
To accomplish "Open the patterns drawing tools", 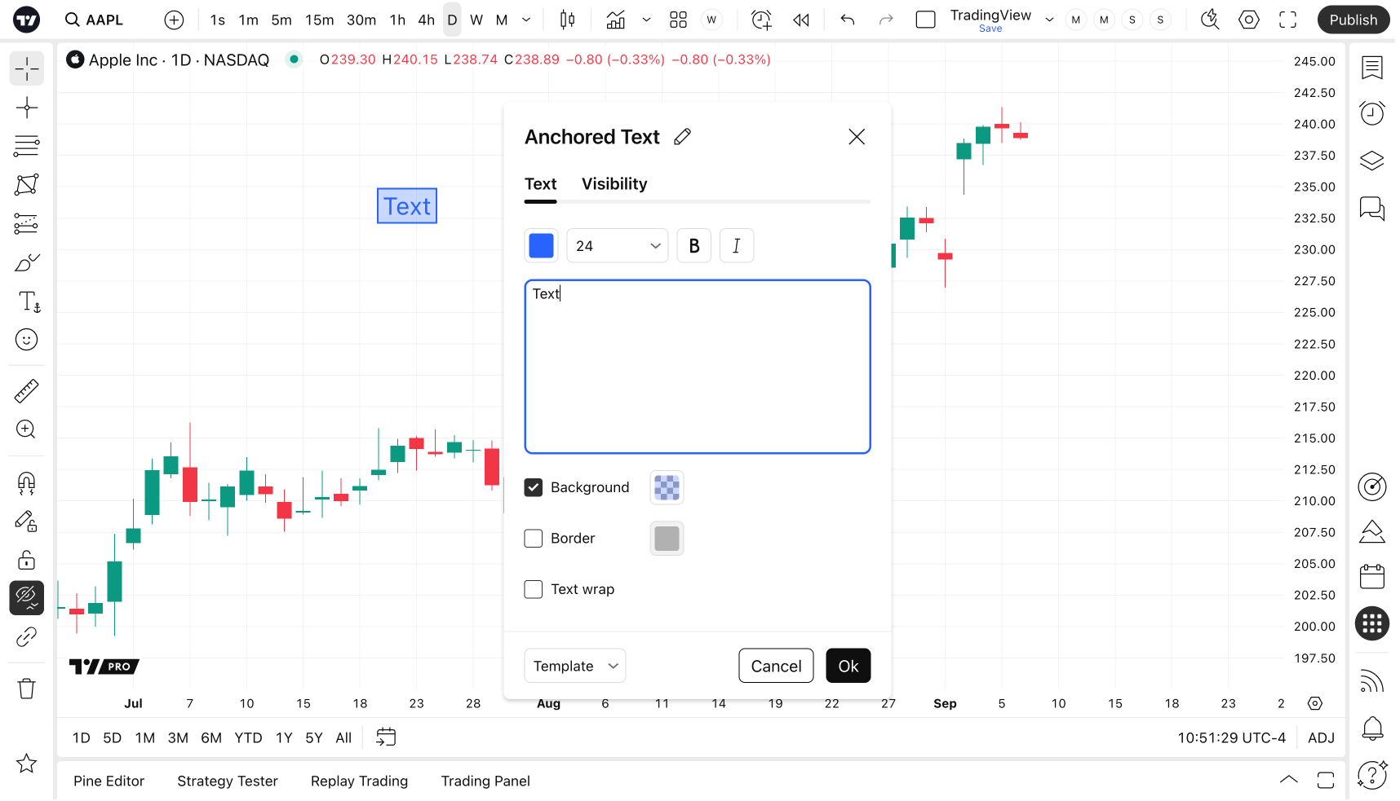I will click(x=27, y=185).
